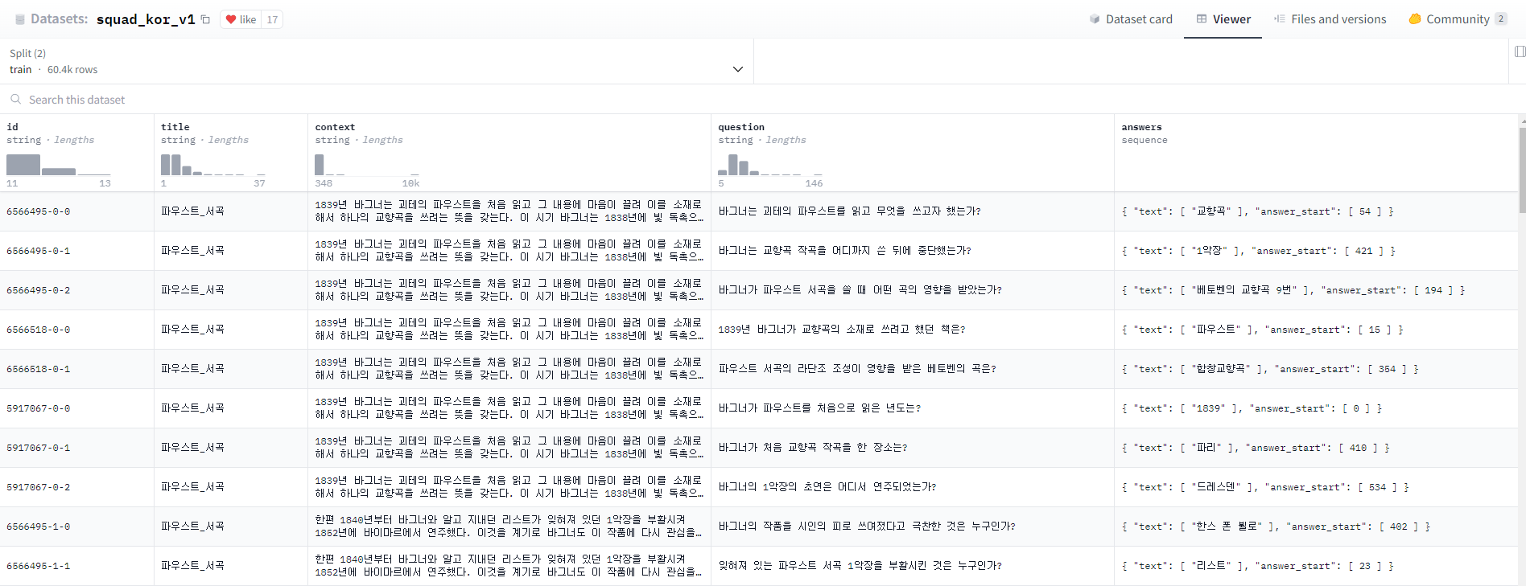
Task: Click answers cell with answer_start 354
Action: point(1316,369)
